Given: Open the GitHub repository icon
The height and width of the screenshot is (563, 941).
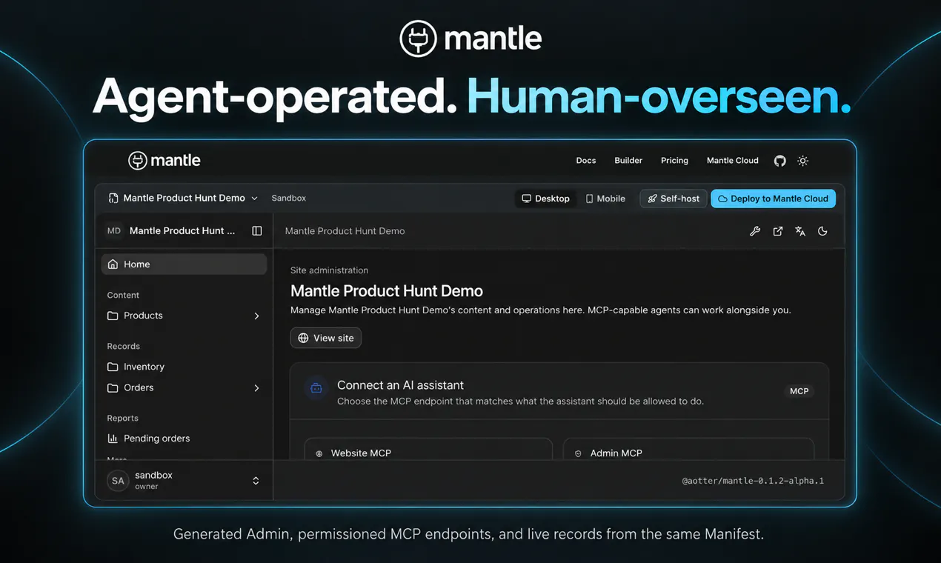Looking at the screenshot, I should (x=779, y=161).
